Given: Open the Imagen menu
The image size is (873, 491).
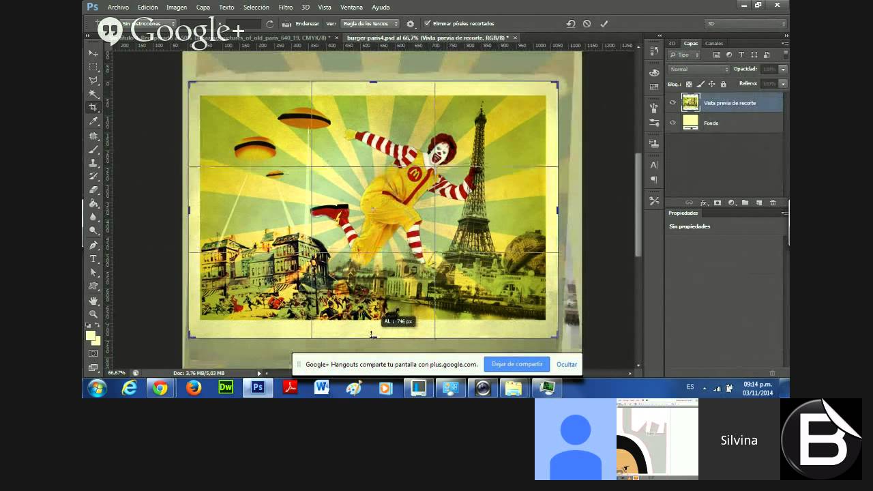Looking at the screenshot, I should [177, 7].
